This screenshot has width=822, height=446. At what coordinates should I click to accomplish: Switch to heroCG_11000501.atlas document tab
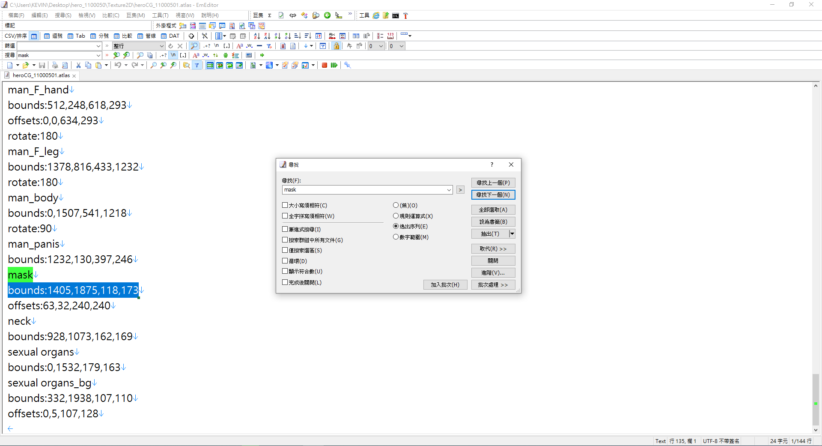pyautogui.click(x=41, y=75)
